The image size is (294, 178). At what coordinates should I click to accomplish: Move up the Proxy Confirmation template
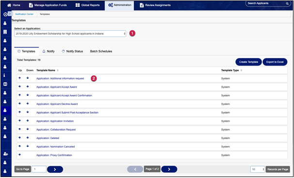coord(20,155)
